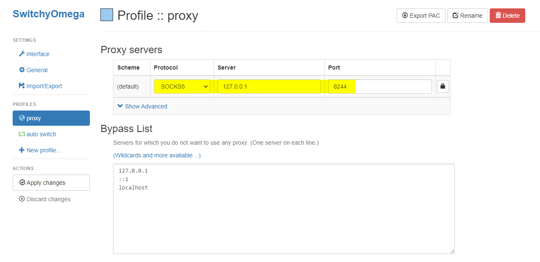Open the Interface settings page
This screenshot has height=262, width=540.
point(38,54)
